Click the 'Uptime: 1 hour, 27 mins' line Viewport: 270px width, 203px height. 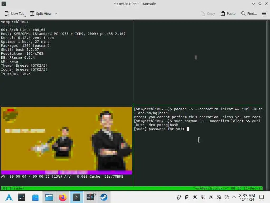25,41
